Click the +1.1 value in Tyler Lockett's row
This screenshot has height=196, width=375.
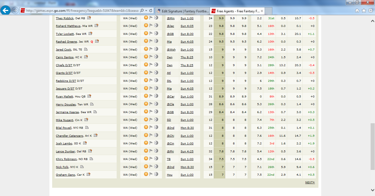(x=311, y=34)
